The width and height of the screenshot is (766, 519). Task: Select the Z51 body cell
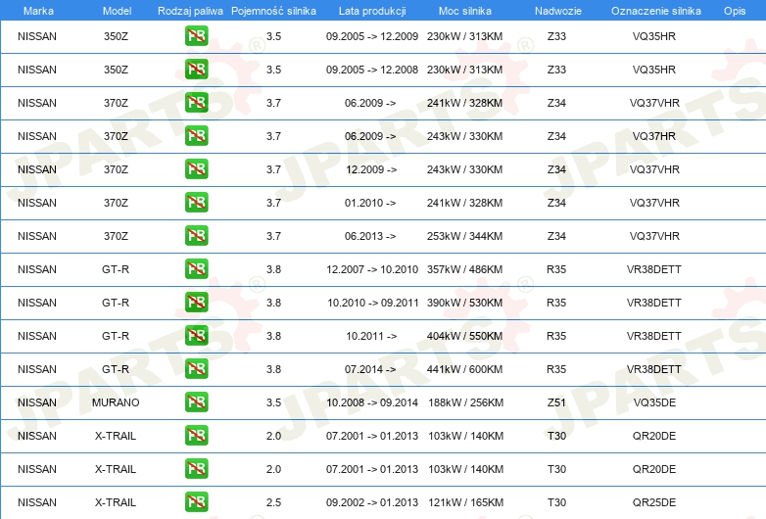556,402
